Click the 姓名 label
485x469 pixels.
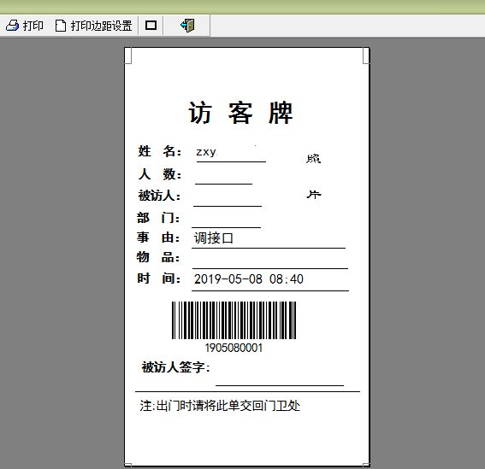pos(159,151)
